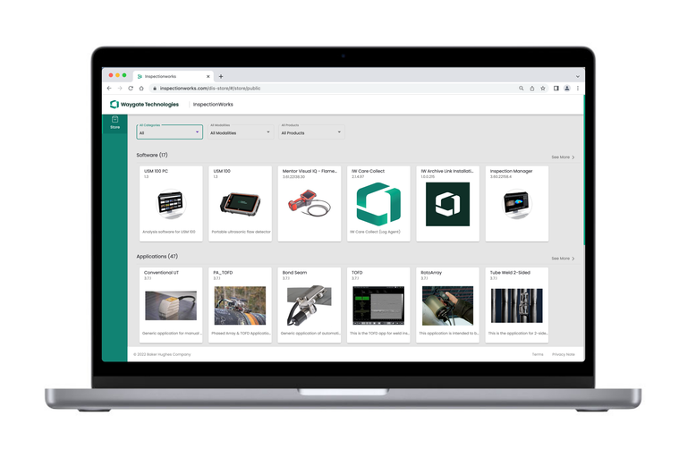Open the Bond Seam application card

tap(310, 305)
